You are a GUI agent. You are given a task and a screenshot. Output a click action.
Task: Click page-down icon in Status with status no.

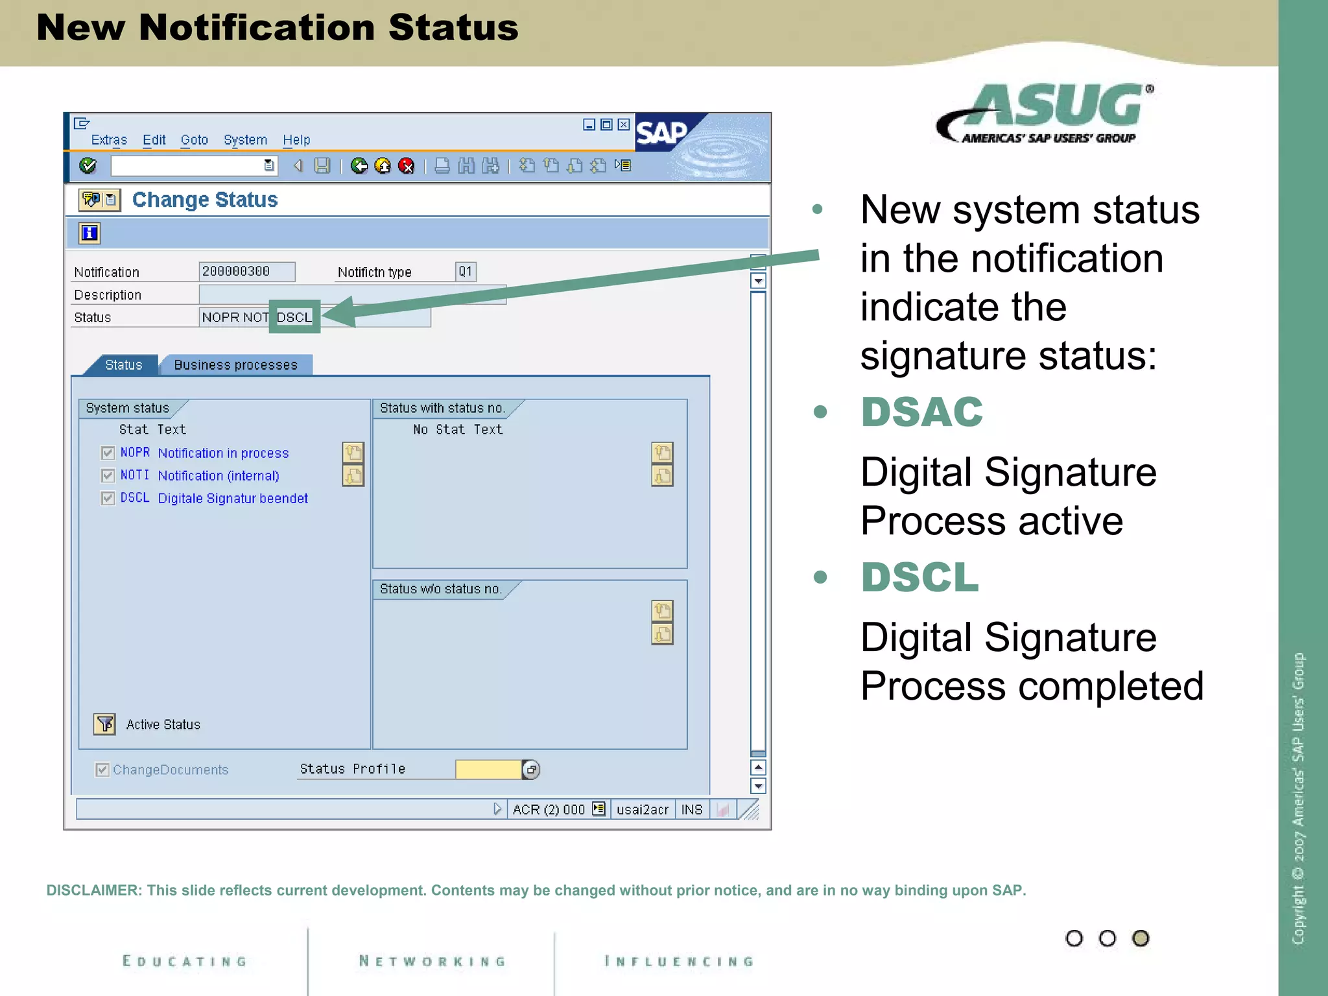click(x=662, y=476)
